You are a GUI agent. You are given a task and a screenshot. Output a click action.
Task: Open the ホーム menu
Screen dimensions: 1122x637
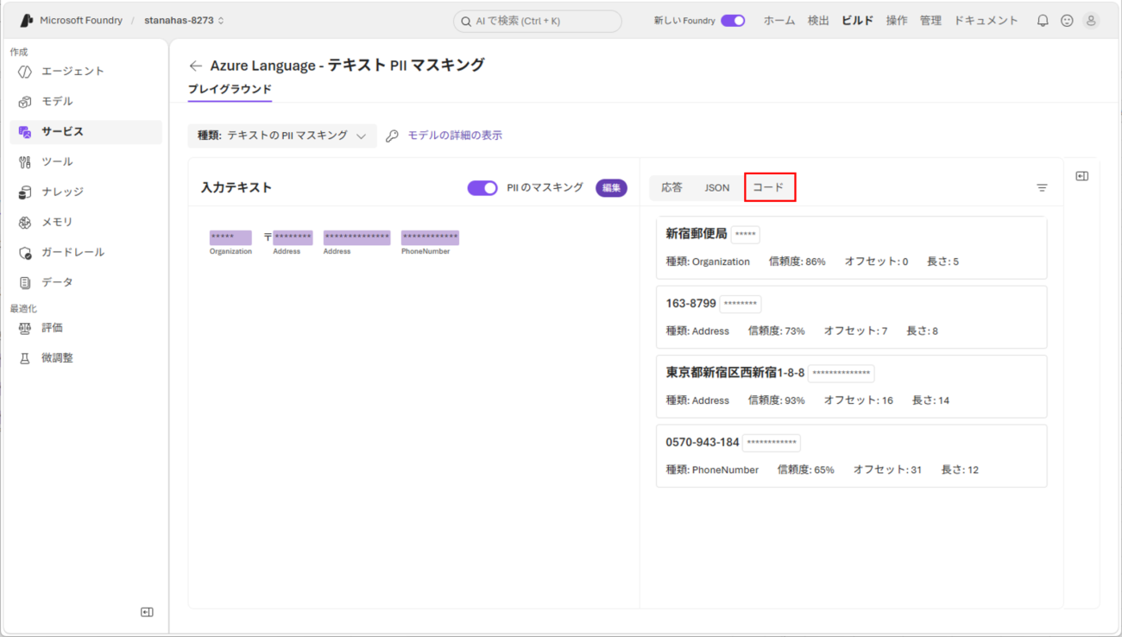pos(779,21)
